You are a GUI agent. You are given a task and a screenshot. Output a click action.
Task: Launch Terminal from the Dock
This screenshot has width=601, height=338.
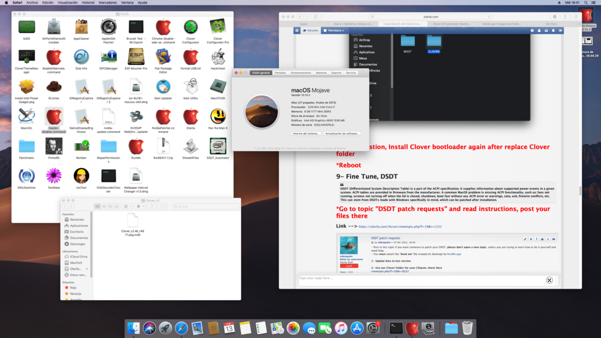click(396, 328)
